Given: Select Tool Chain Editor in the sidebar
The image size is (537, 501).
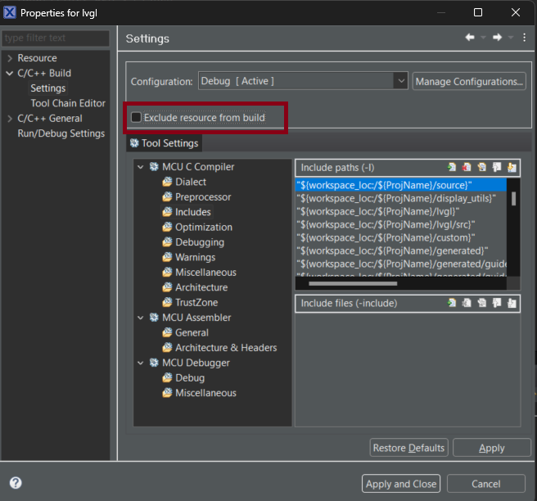Looking at the screenshot, I should pyautogui.click(x=68, y=103).
